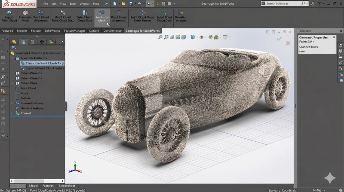This screenshot has height=192, width=344.
Task: Open the Task Pane Appearances color wheel icon
Action: 341,68
